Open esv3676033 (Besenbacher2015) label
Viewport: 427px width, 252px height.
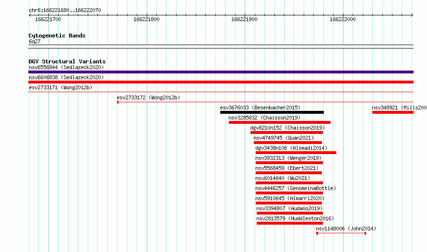click(x=260, y=108)
